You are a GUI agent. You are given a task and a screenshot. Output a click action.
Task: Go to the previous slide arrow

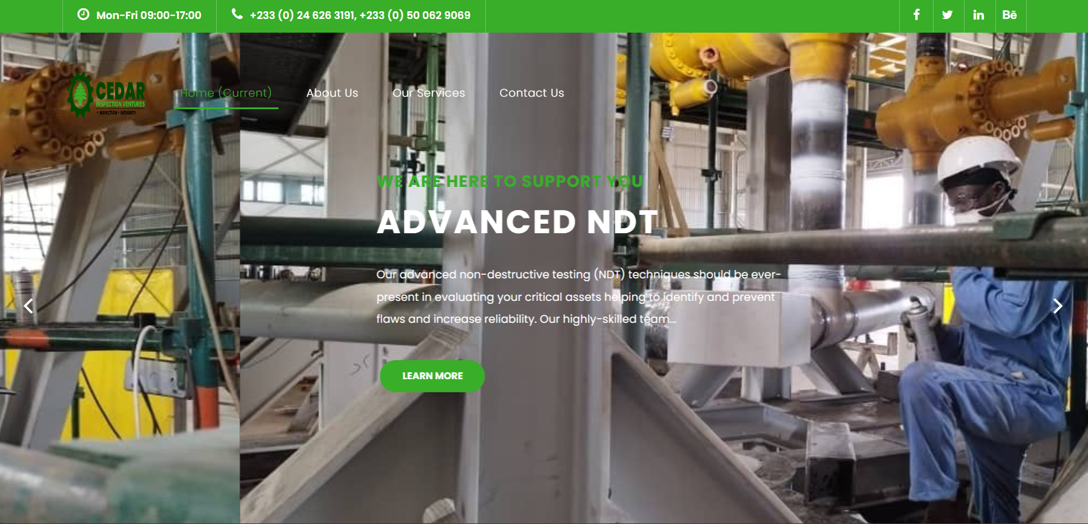click(28, 306)
